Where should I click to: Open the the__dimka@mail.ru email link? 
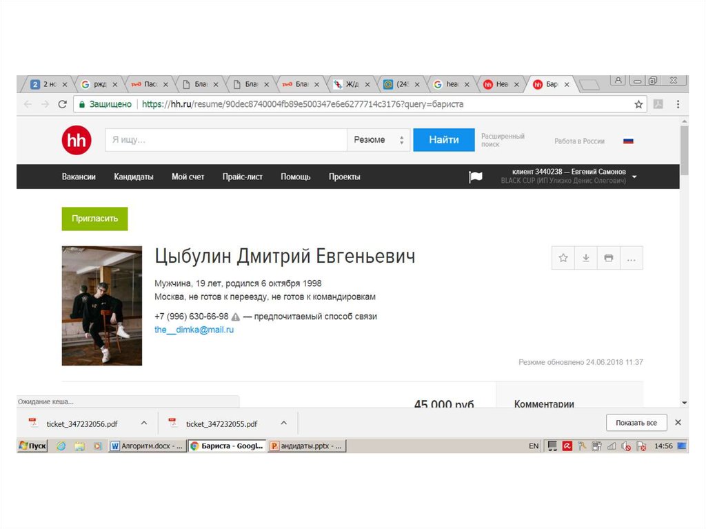pyautogui.click(x=194, y=330)
